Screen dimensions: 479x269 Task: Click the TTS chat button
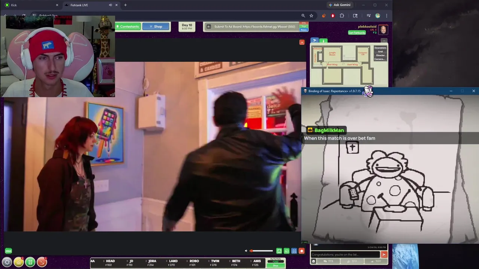(328, 261)
